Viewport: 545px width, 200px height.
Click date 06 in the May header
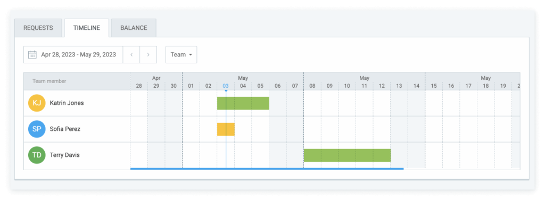pos(278,86)
